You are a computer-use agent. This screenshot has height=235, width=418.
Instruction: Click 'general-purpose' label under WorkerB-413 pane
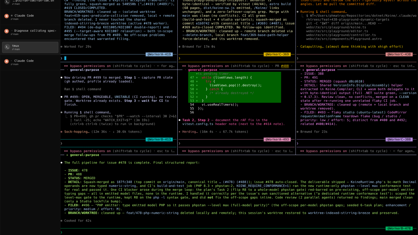coord(85,155)
